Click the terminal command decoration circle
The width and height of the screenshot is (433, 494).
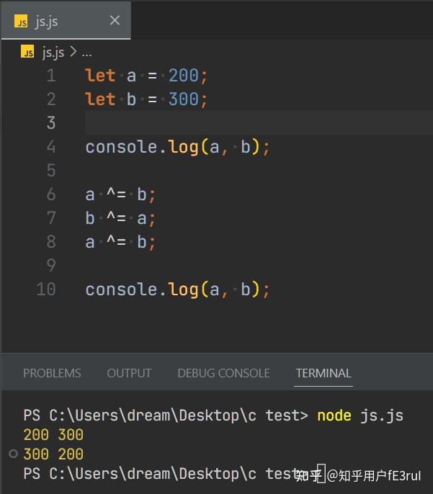pos(13,454)
